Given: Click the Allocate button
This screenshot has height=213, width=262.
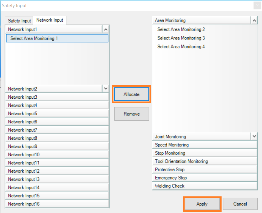Looking at the screenshot, I should 132,94.
